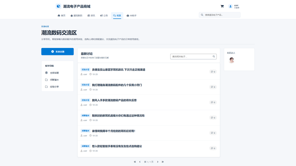
Task: Click the 潮流电子产品商城 site title
Action: click(x=77, y=6)
